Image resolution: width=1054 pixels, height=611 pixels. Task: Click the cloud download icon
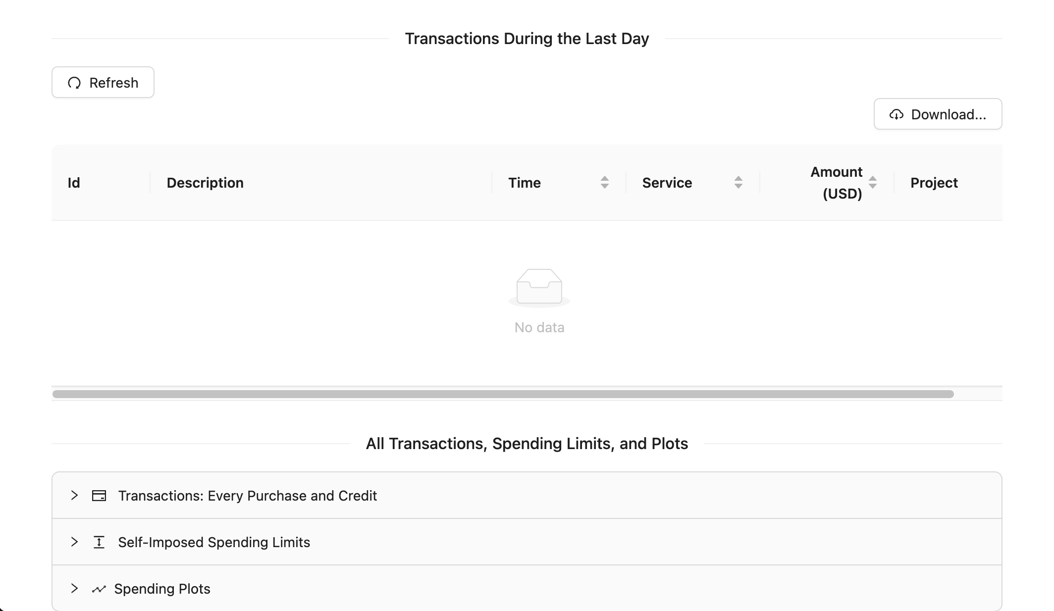click(x=896, y=114)
